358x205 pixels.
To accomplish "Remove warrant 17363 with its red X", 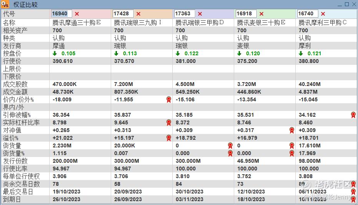I will point(200,14).
